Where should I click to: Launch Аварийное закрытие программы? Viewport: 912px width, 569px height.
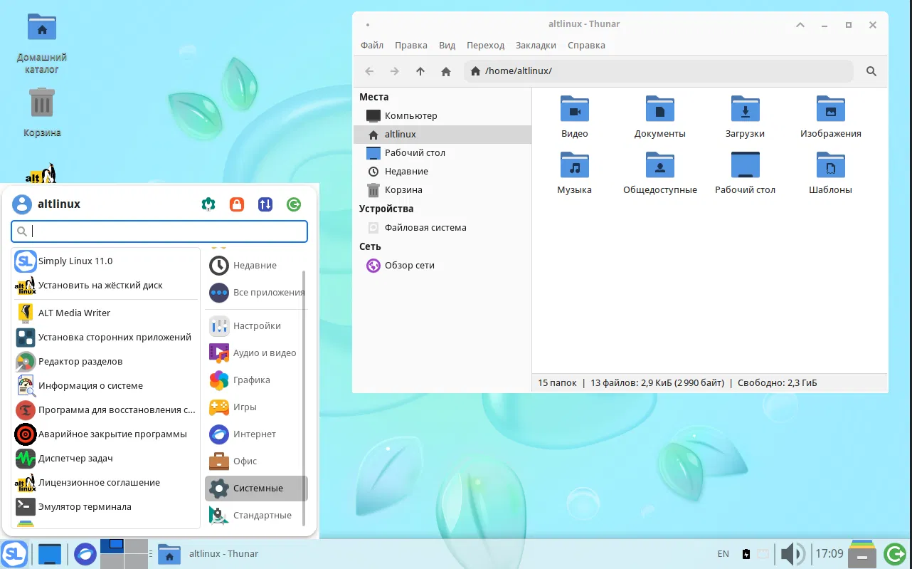pos(106,434)
